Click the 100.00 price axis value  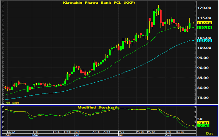coord(204,48)
